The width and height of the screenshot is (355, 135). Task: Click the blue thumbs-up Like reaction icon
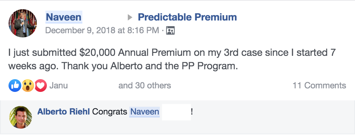(x=15, y=86)
